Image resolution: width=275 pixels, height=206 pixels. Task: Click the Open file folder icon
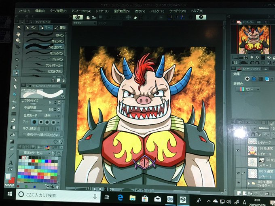click(x=94, y=17)
